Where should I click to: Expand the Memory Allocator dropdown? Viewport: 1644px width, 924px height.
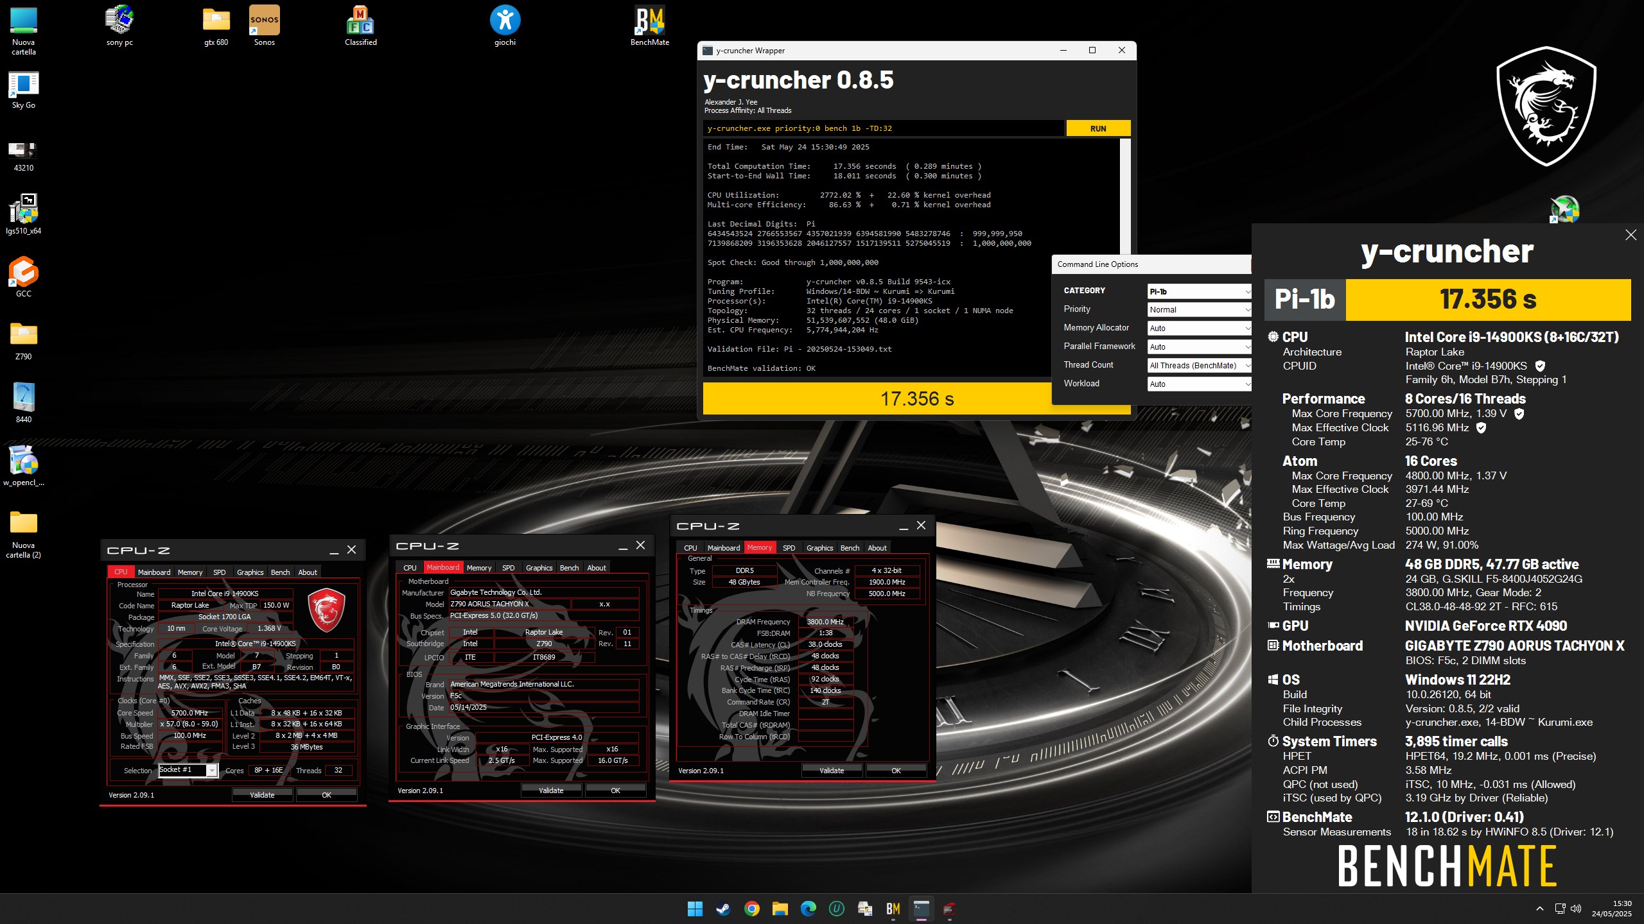point(1199,329)
